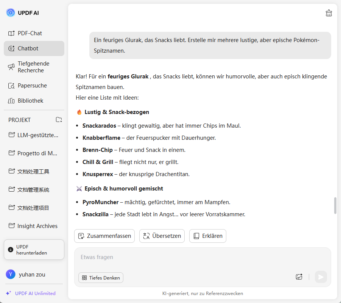Open the LLM-gestützte project folder
This screenshot has height=303, width=341.
coord(37,135)
